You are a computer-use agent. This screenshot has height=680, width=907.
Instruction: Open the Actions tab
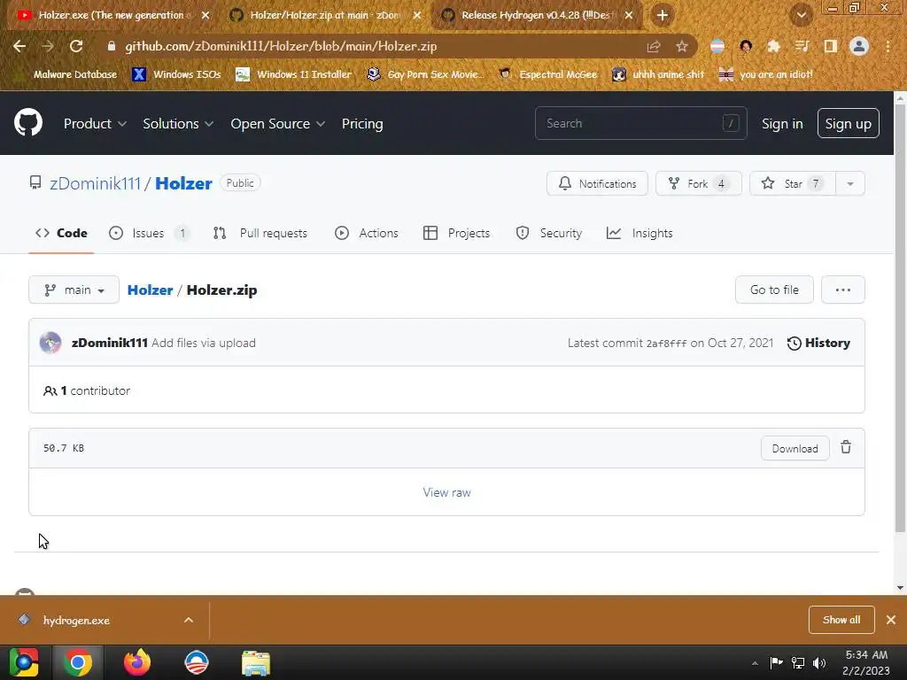pyautogui.click(x=367, y=233)
